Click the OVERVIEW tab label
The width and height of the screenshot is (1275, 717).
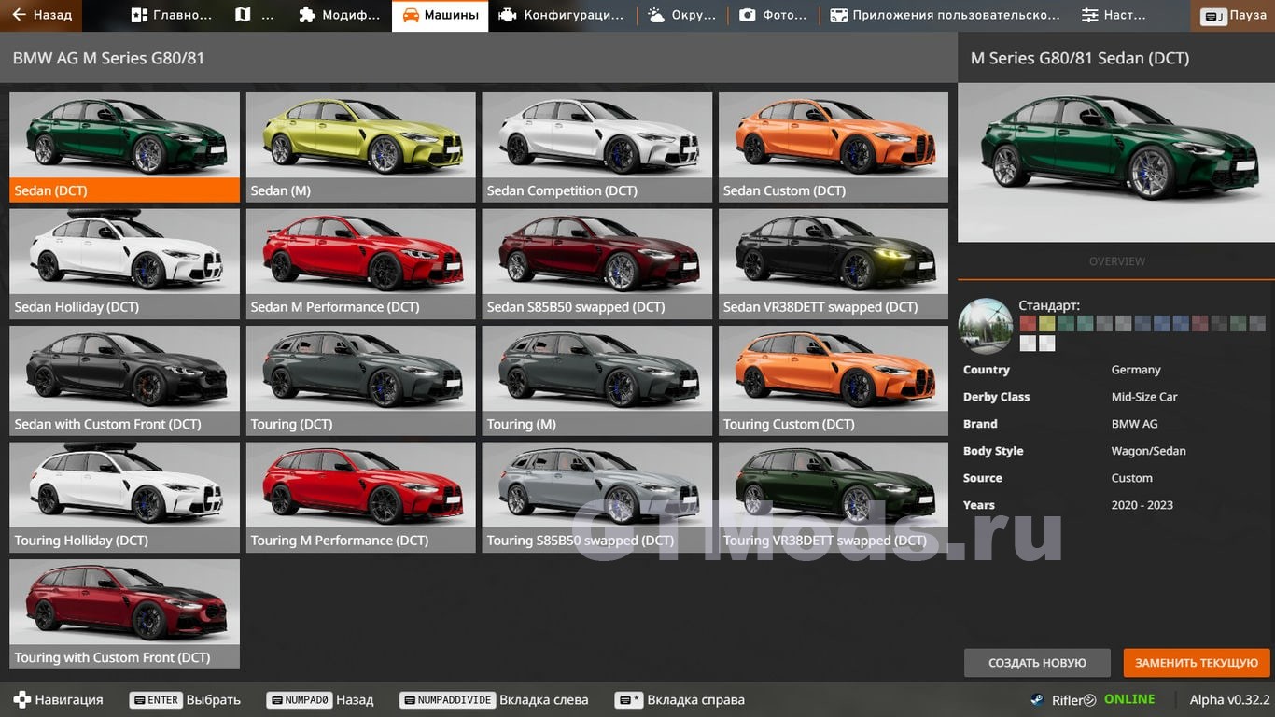click(1116, 261)
